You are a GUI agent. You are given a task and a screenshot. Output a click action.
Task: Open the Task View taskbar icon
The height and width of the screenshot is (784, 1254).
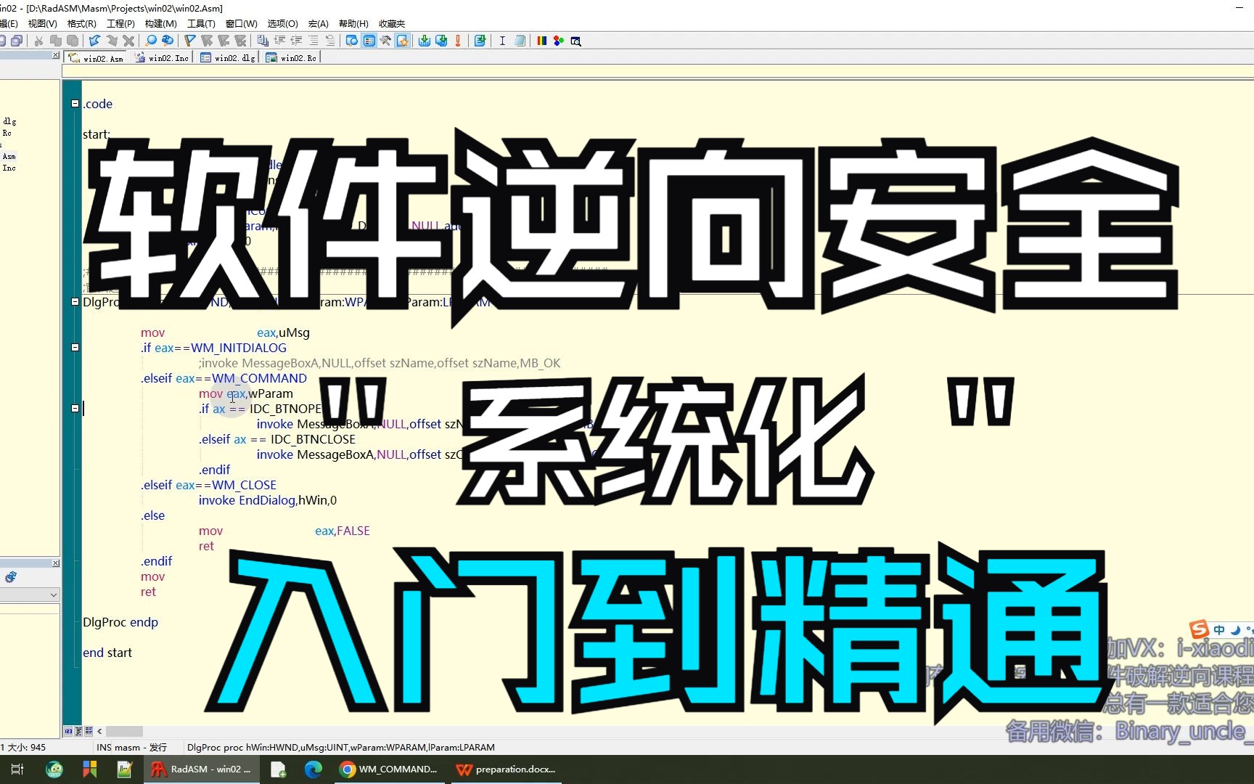pos(17,769)
